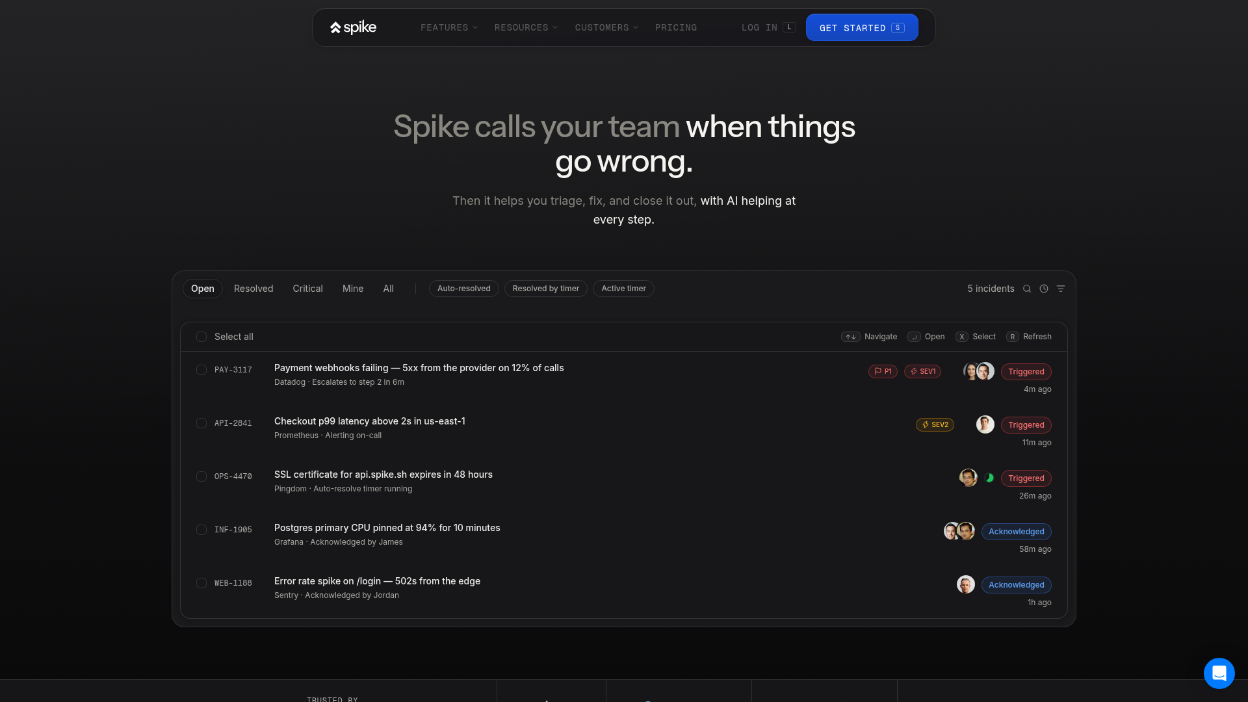
Task: Check the INF-1905 incident checkbox
Action: click(201, 530)
